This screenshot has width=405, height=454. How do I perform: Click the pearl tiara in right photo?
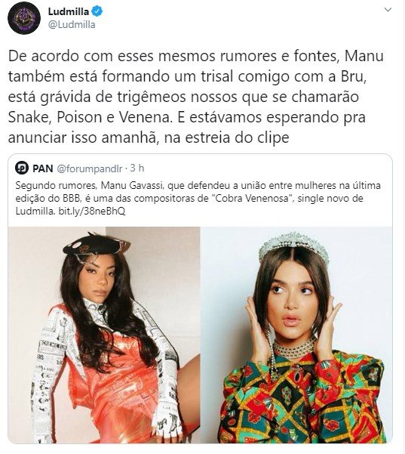[x=293, y=246]
